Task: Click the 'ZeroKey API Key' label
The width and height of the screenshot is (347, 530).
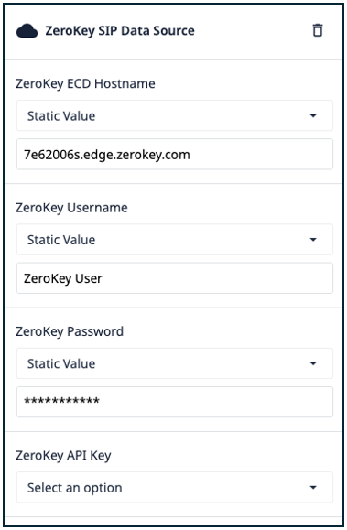Action: [63, 455]
